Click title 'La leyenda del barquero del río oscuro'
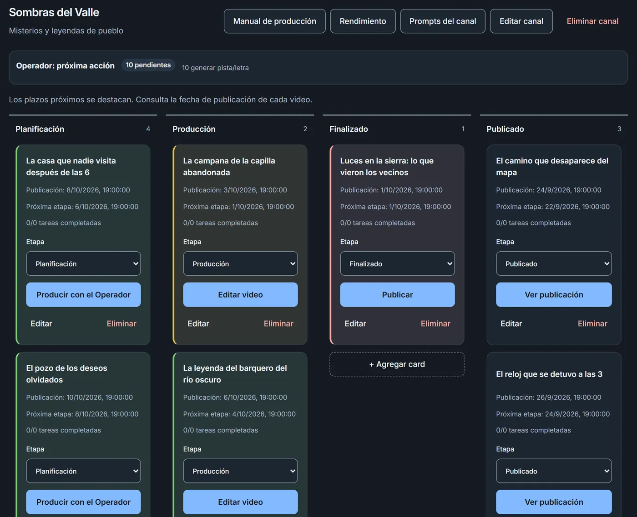This screenshot has width=637, height=517. pyautogui.click(x=235, y=374)
